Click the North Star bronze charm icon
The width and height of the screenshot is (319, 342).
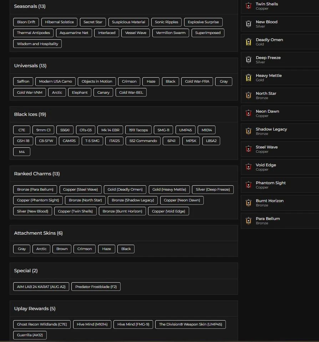coord(249,96)
